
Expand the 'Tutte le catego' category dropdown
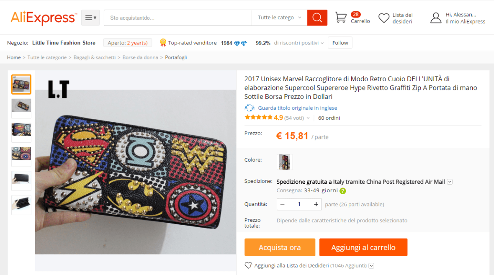279,18
